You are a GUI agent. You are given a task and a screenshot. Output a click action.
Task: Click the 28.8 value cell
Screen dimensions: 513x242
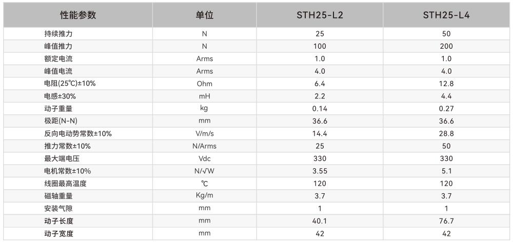(446, 134)
